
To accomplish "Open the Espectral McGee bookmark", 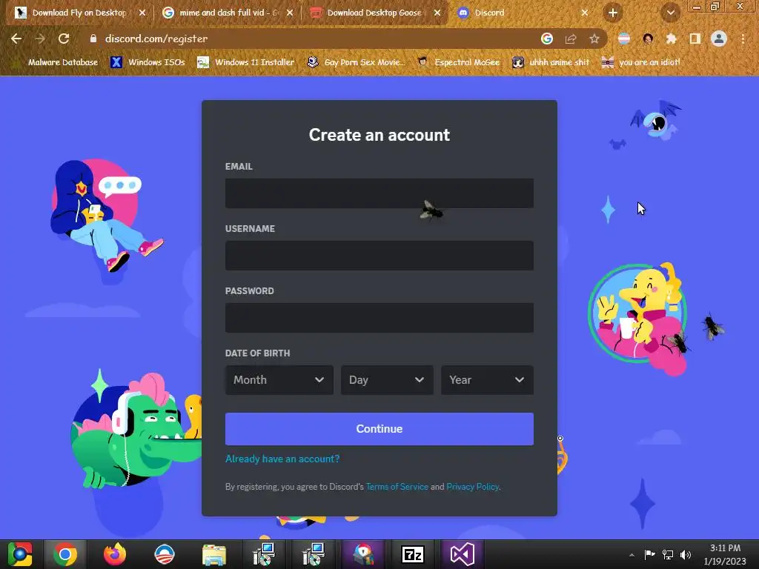I will coord(458,62).
